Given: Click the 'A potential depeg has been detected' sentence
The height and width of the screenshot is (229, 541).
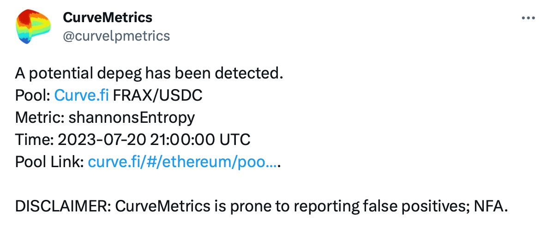Looking at the screenshot, I should pyautogui.click(x=149, y=74).
